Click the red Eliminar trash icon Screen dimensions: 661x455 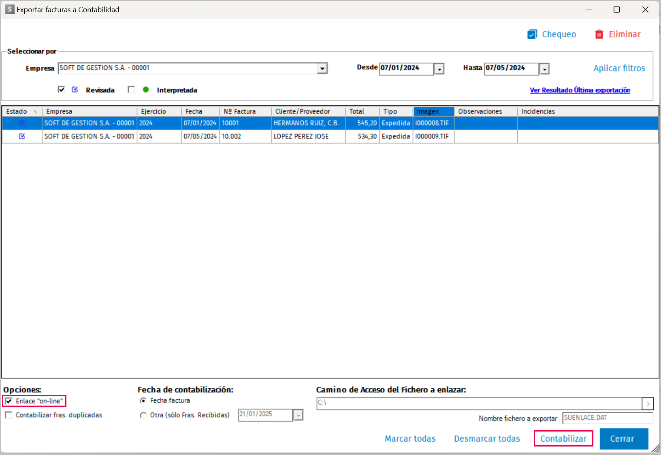tap(599, 34)
